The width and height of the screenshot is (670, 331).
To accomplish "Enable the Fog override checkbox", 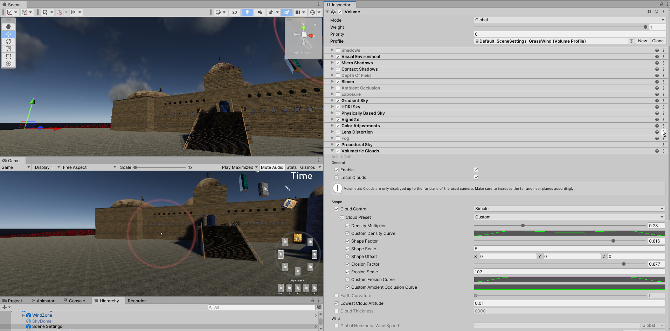I will tap(338, 138).
